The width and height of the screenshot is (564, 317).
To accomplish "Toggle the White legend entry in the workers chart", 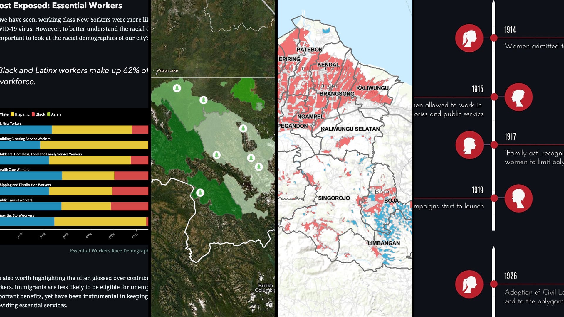I will coord(4,114).
